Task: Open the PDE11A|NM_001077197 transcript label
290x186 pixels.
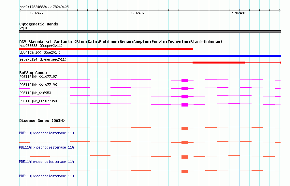Action: coord(38,77)
